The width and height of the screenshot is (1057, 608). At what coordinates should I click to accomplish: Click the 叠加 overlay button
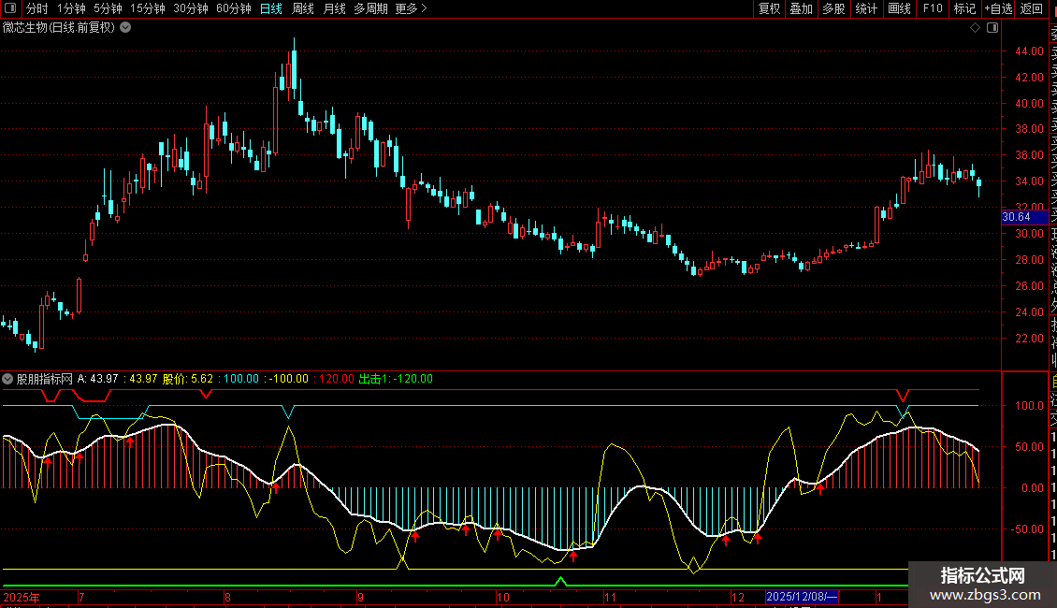(801, 8)
